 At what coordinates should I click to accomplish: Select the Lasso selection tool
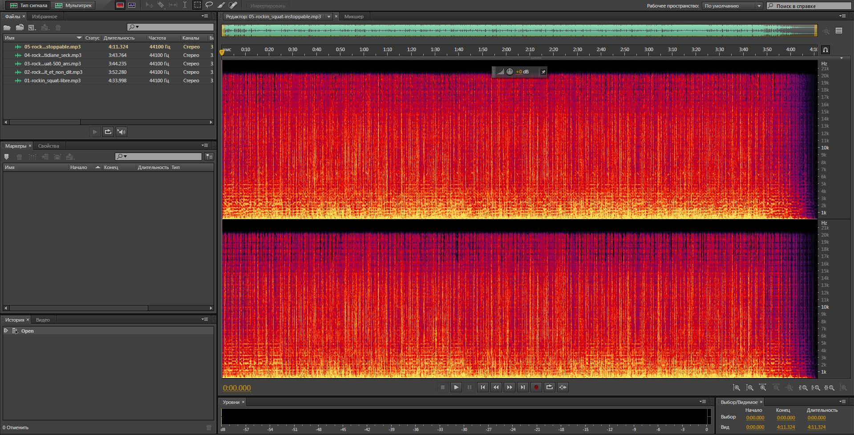pyautogui.click(x=209, y=5)
